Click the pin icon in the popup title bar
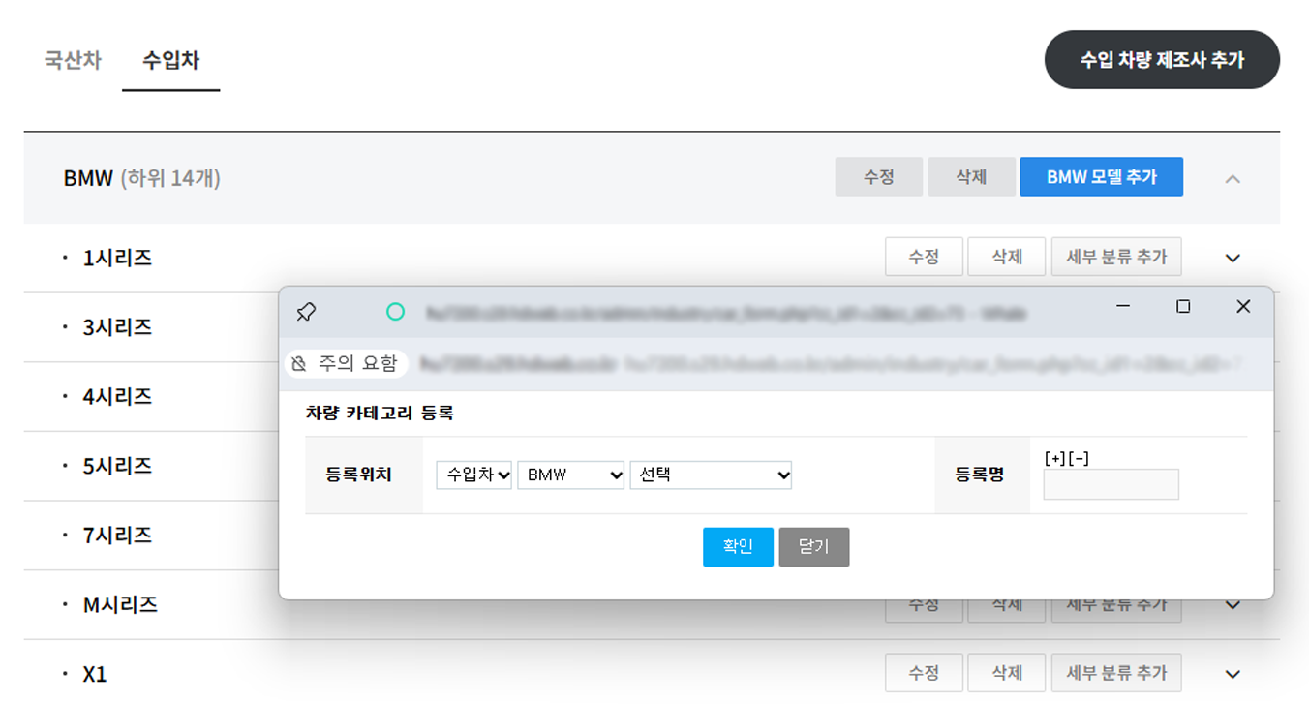1309x705 pixels. coord(306,312)
